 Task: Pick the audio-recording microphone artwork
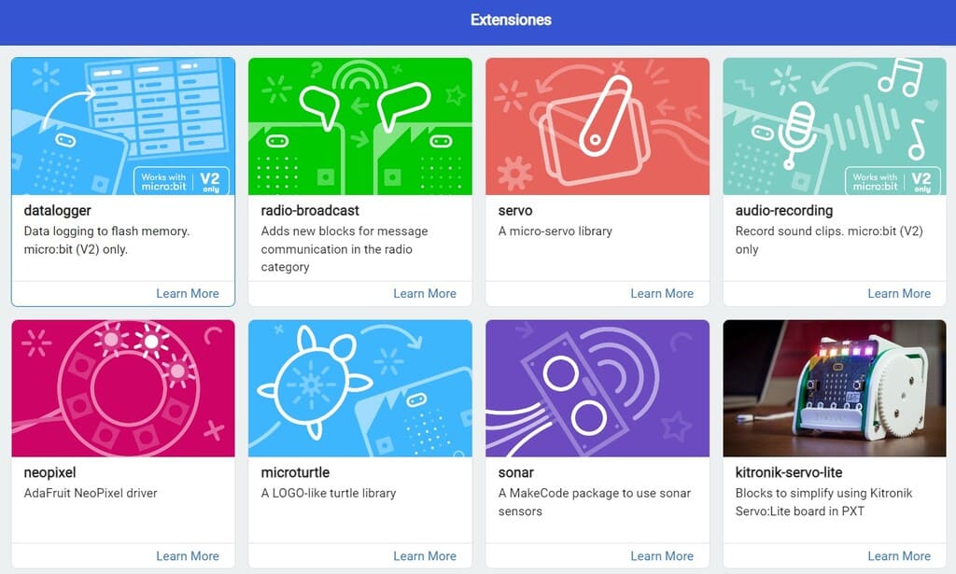pyautogui.click(x=835, y=126)
